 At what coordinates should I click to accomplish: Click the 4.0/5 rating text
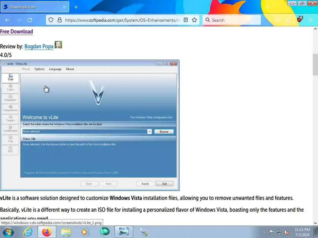[6, 55]
